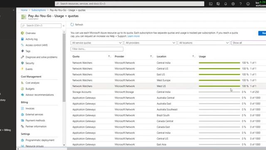
Task: Click the Learn more link
Action: coord(133,36)
